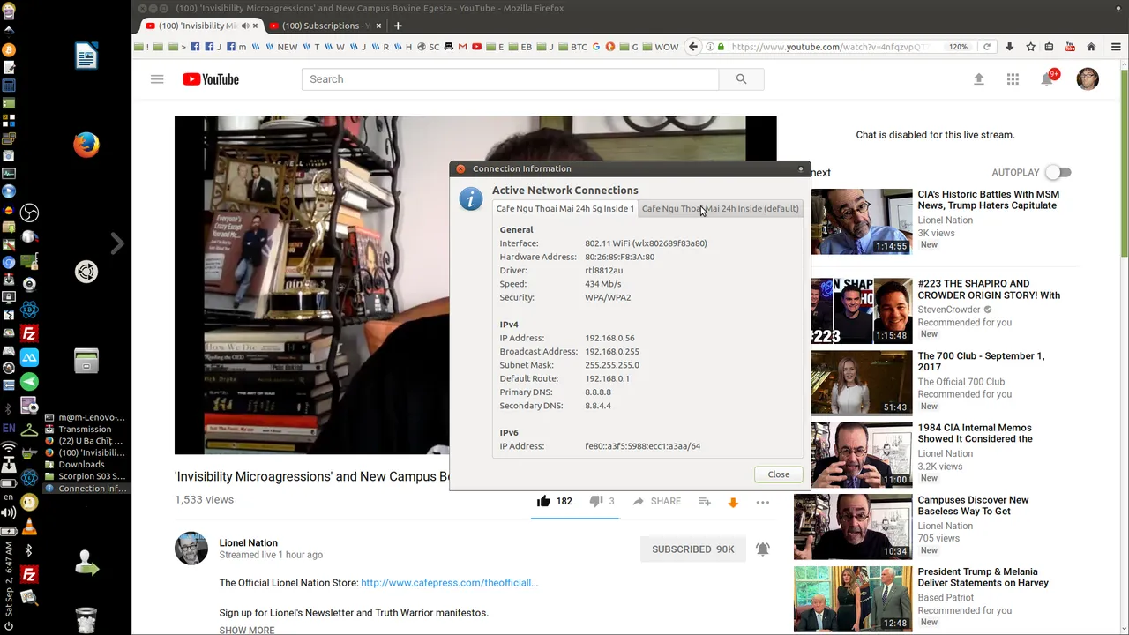Toggle the channel notification bell
This screenshot has width=1129, height=635.
tap(763, 549)
